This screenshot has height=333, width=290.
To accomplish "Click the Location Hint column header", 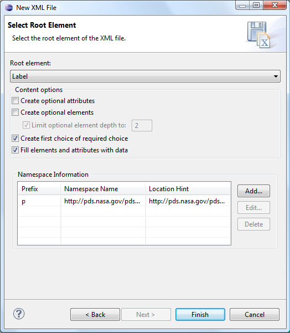I will tap(188, 189).
